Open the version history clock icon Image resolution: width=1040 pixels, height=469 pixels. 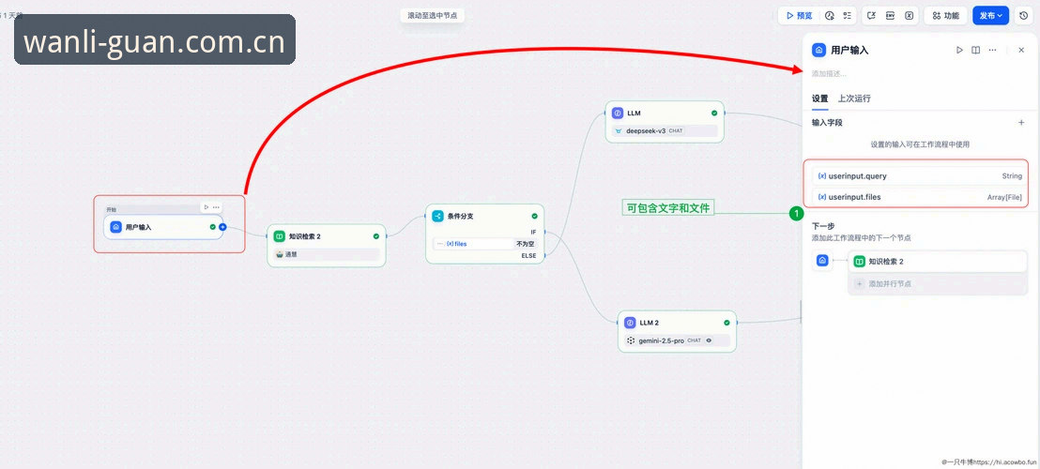1023,15
